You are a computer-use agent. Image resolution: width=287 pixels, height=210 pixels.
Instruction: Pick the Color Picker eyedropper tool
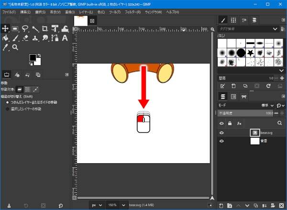click(6, 47)
